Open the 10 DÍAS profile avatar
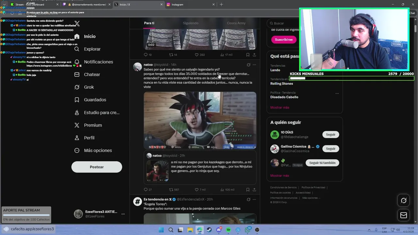Image resolution: width=418 pixels, height=235 pixels. click(x=275, y=134)
